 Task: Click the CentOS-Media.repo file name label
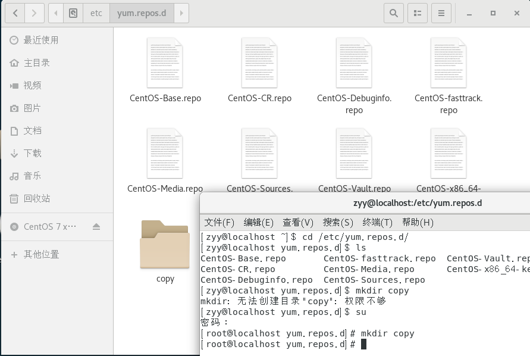[x=165, y=189]
